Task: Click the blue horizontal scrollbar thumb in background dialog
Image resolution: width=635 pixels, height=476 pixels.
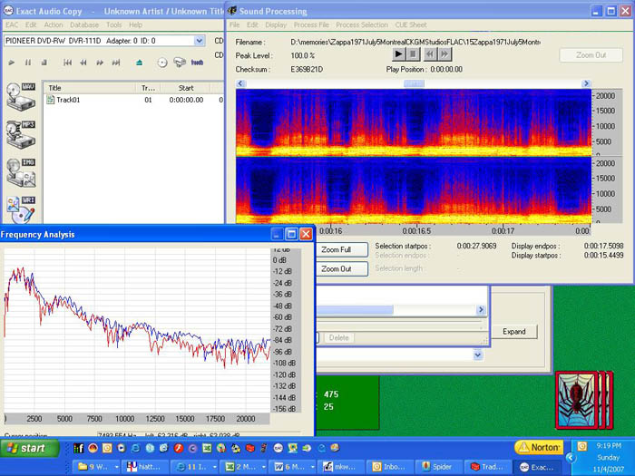Action: pos(355,310)
